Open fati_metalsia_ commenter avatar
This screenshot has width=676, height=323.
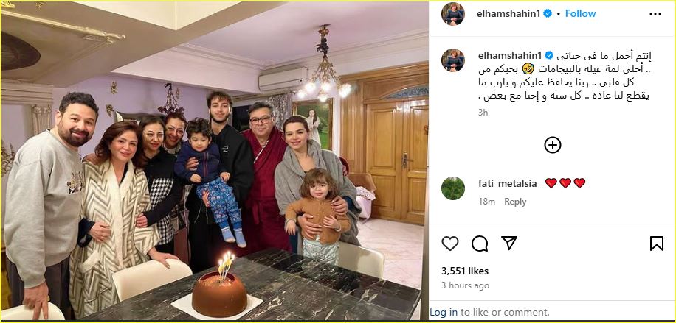tap(453, 188)
